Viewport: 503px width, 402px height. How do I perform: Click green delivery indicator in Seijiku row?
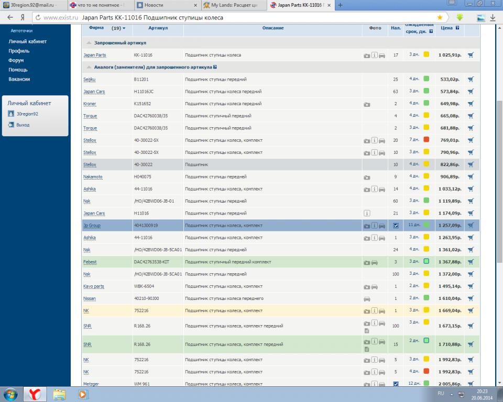click(427, 79)
